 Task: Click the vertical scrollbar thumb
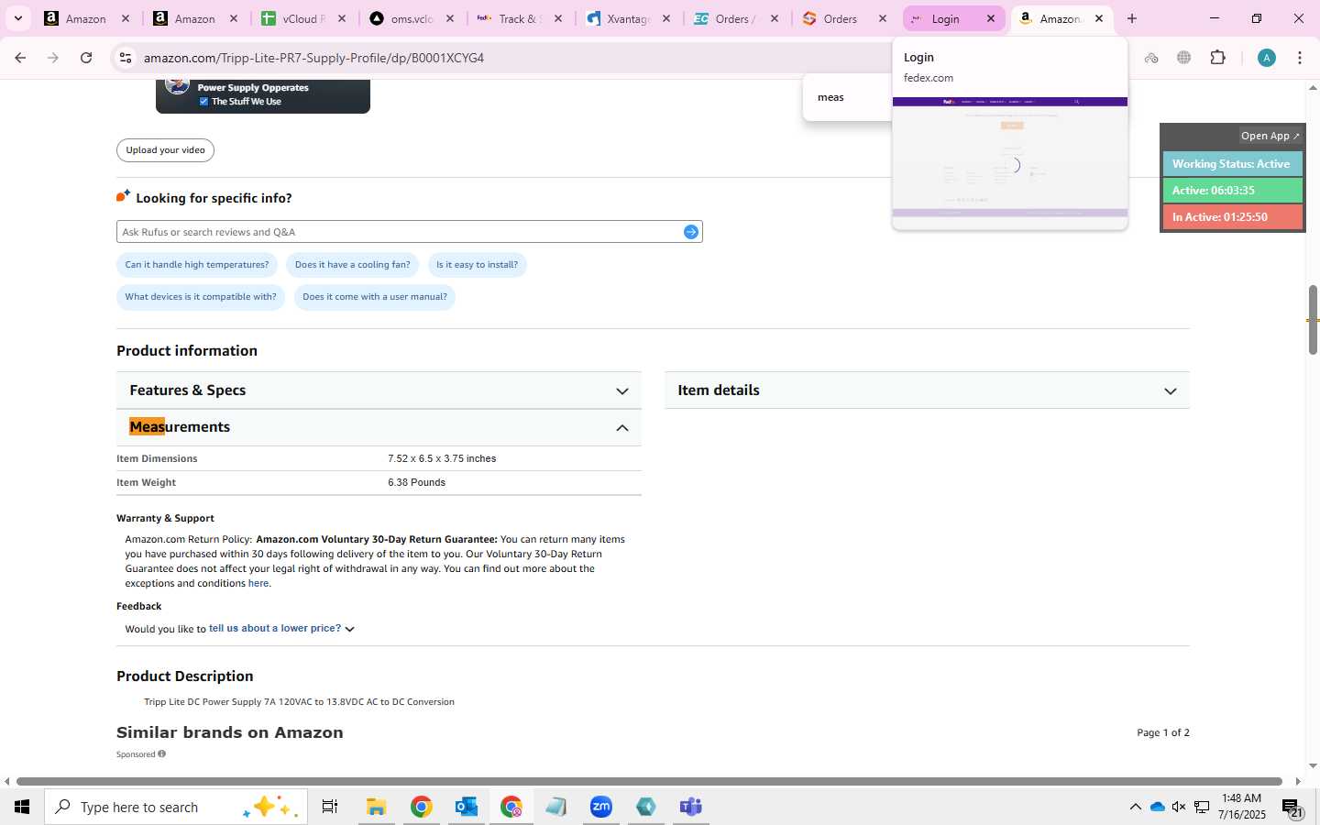click(x=1313, y=320)
